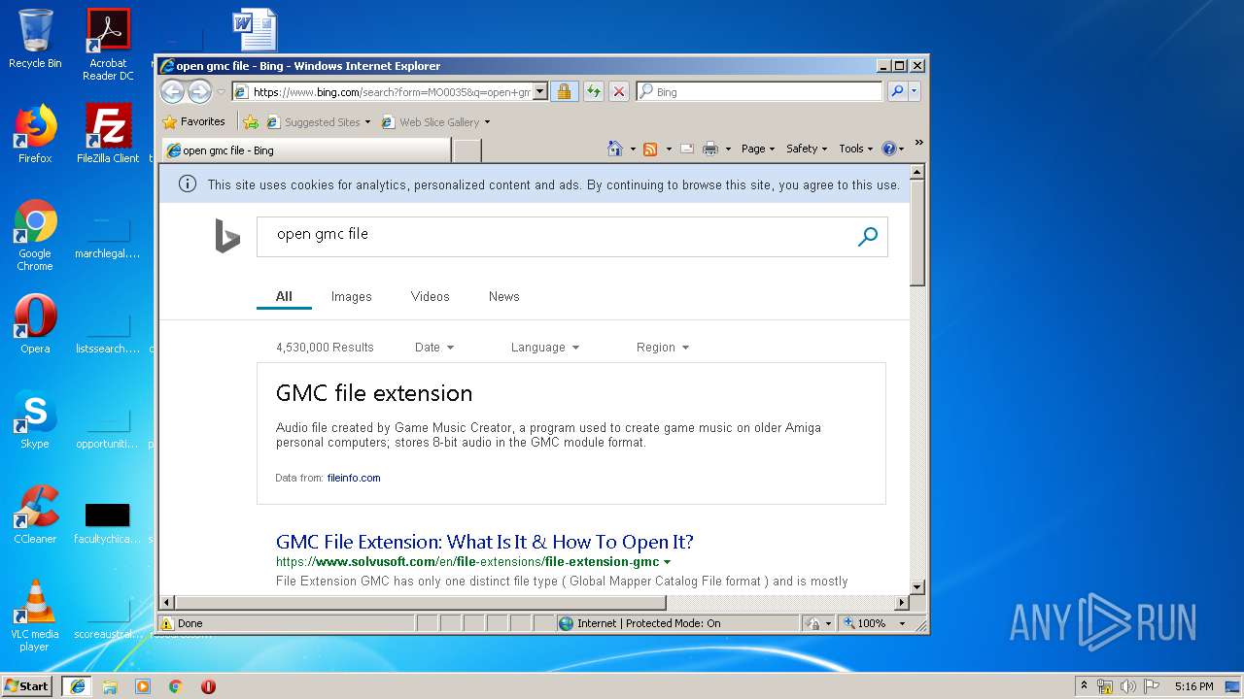Print the page with the printer icon
The height and width of the screenshot is (699, 1244).
[710, 149]
